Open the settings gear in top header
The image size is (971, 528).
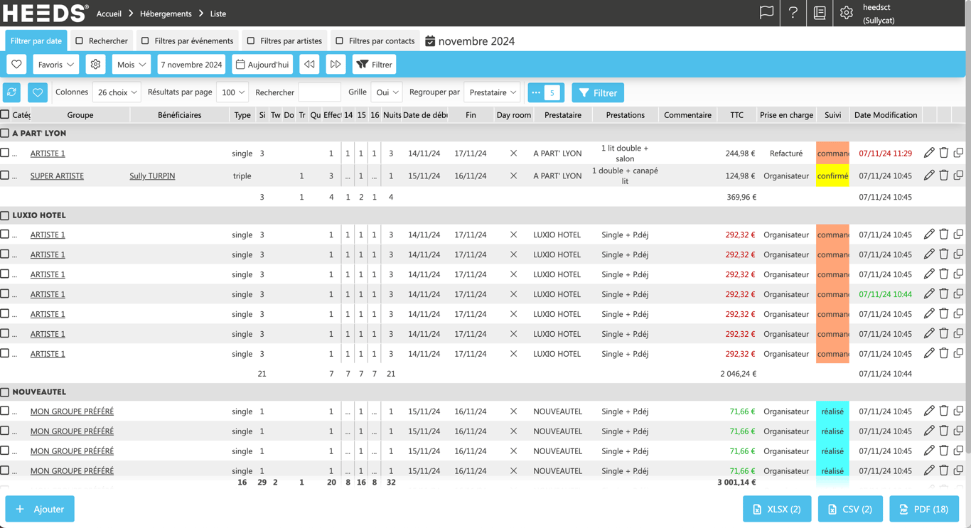pos(846,13)
